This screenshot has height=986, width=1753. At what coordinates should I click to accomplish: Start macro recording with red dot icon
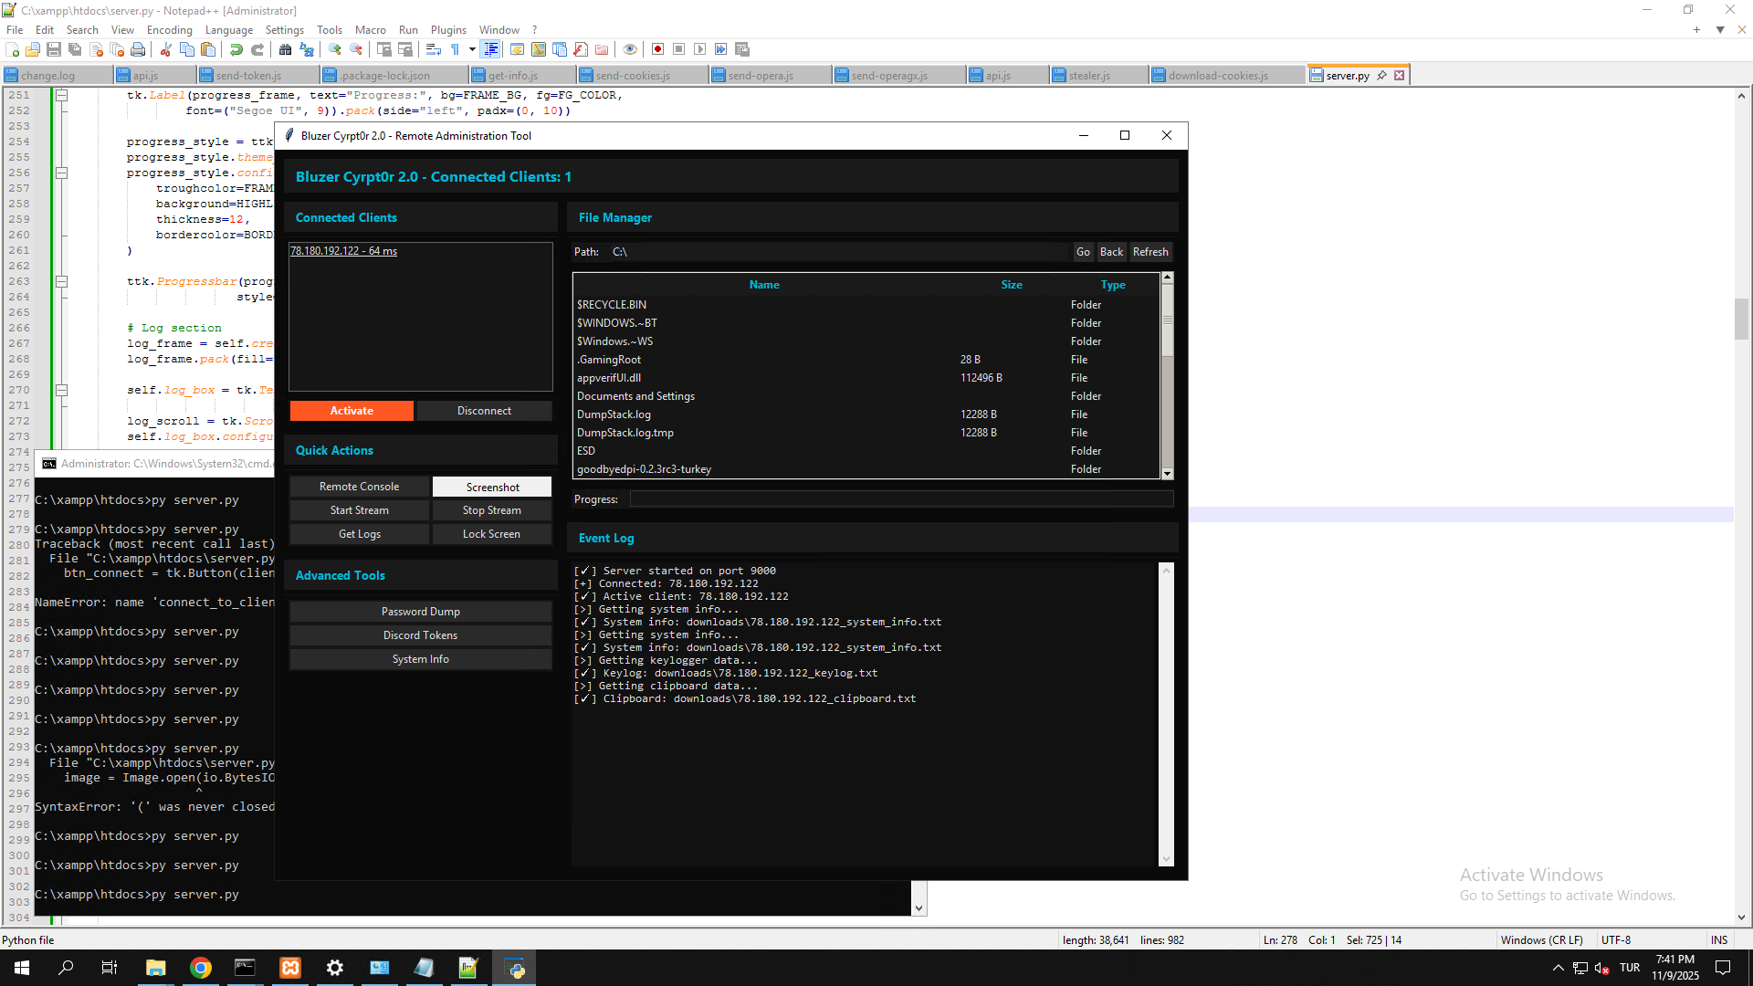click(657, 49)
